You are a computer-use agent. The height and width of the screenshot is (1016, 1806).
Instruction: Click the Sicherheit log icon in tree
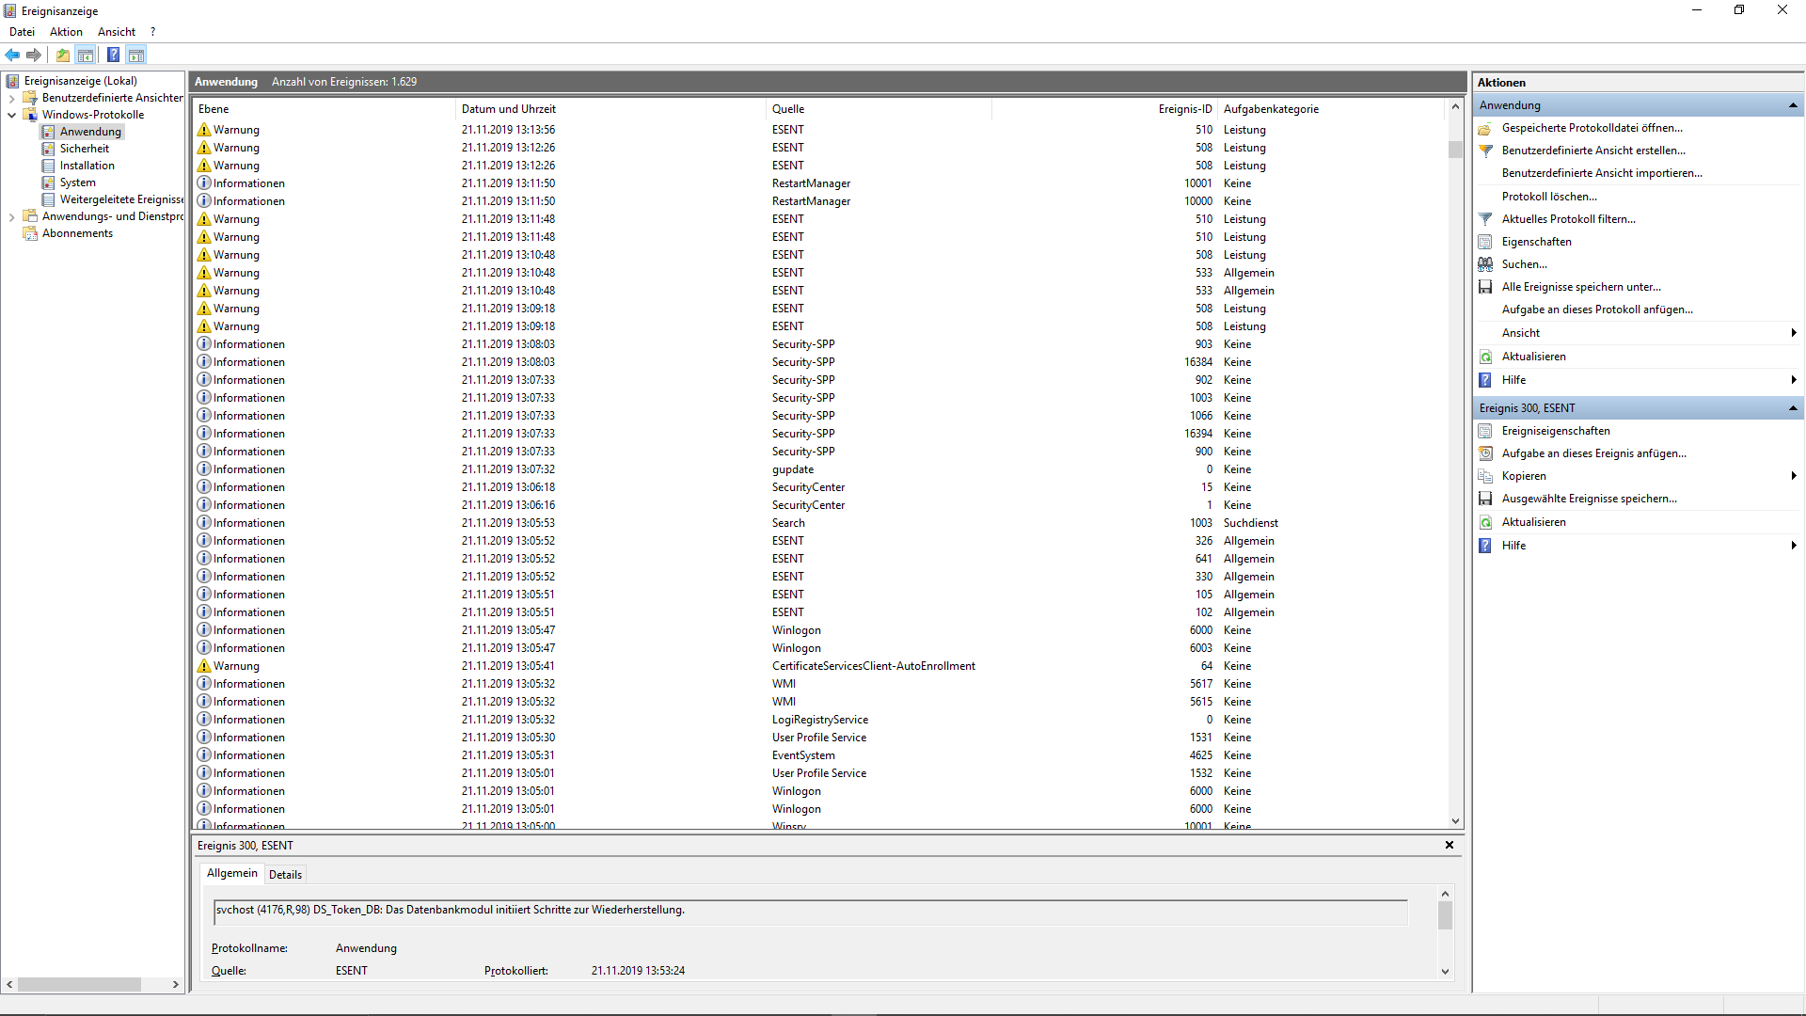coord(48,149)
